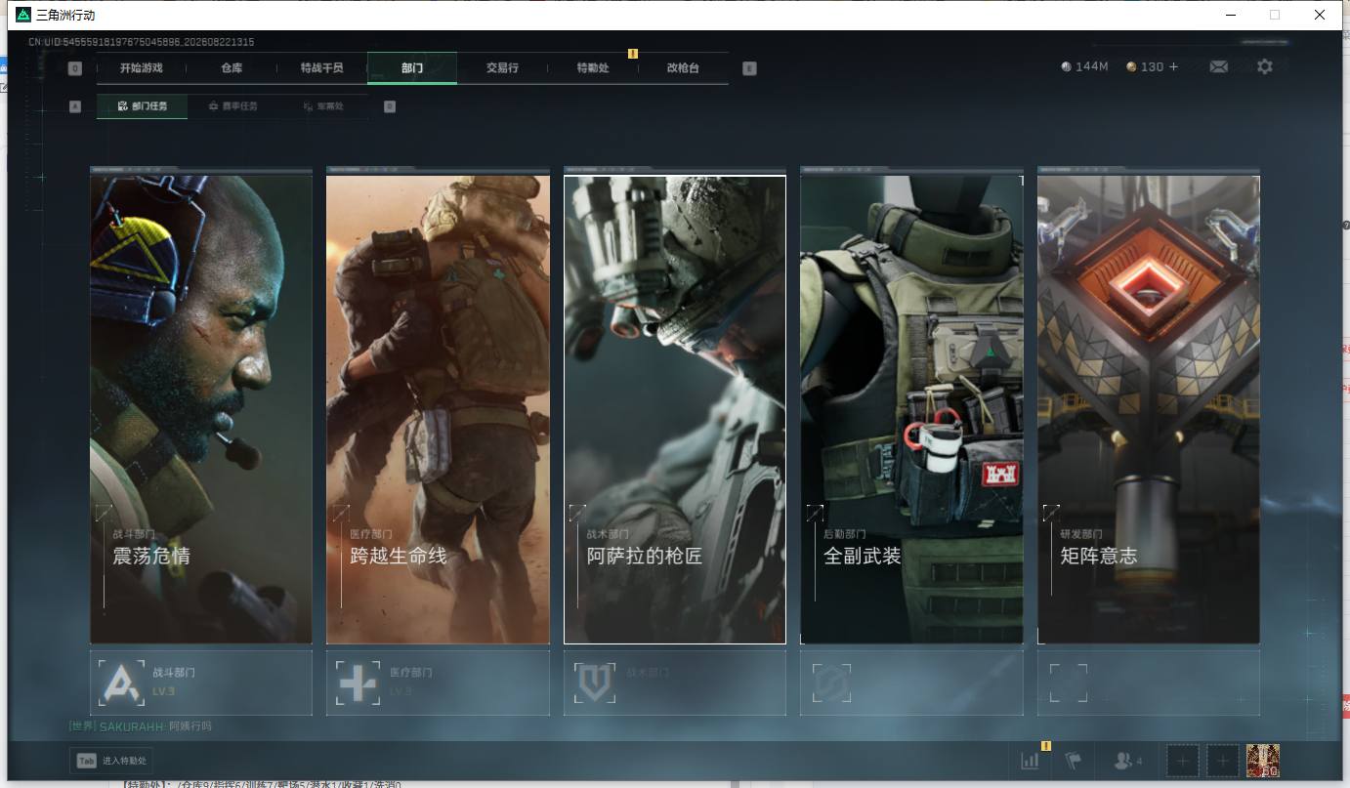Open the 交易行 tab

[x=502, y=68]
